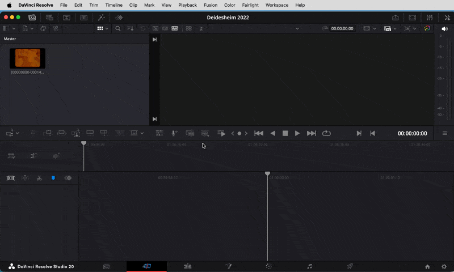The image size is (454, 272).
Task: Jump to previous marker arrow
Action: (233, 134)
